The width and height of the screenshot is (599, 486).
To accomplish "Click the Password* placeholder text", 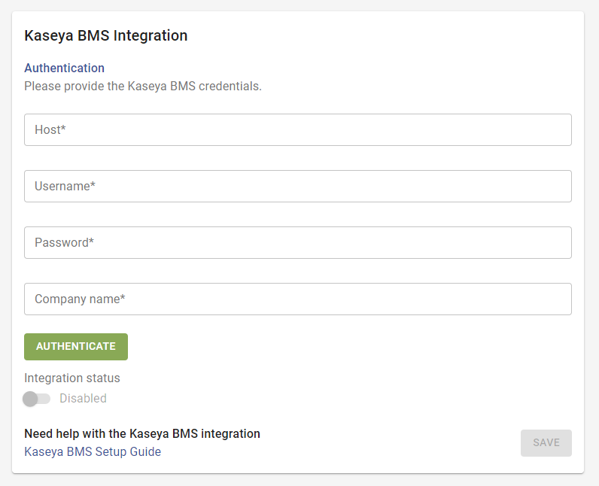I will tap(64, 243).
